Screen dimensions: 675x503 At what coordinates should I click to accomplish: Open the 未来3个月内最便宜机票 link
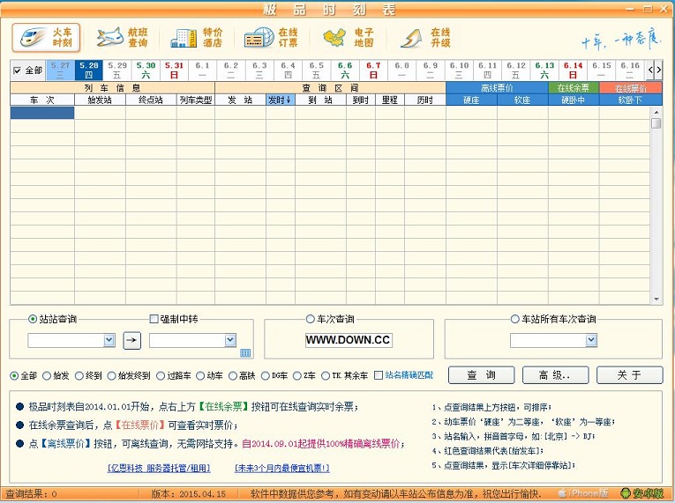pos(281,468)
